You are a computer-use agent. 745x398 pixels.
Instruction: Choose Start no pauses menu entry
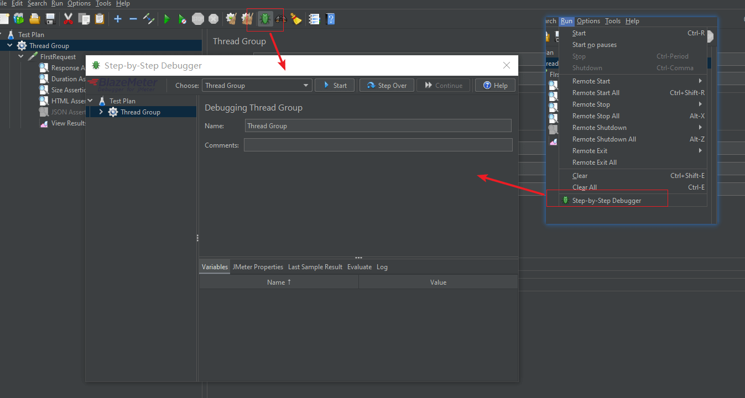595,45
